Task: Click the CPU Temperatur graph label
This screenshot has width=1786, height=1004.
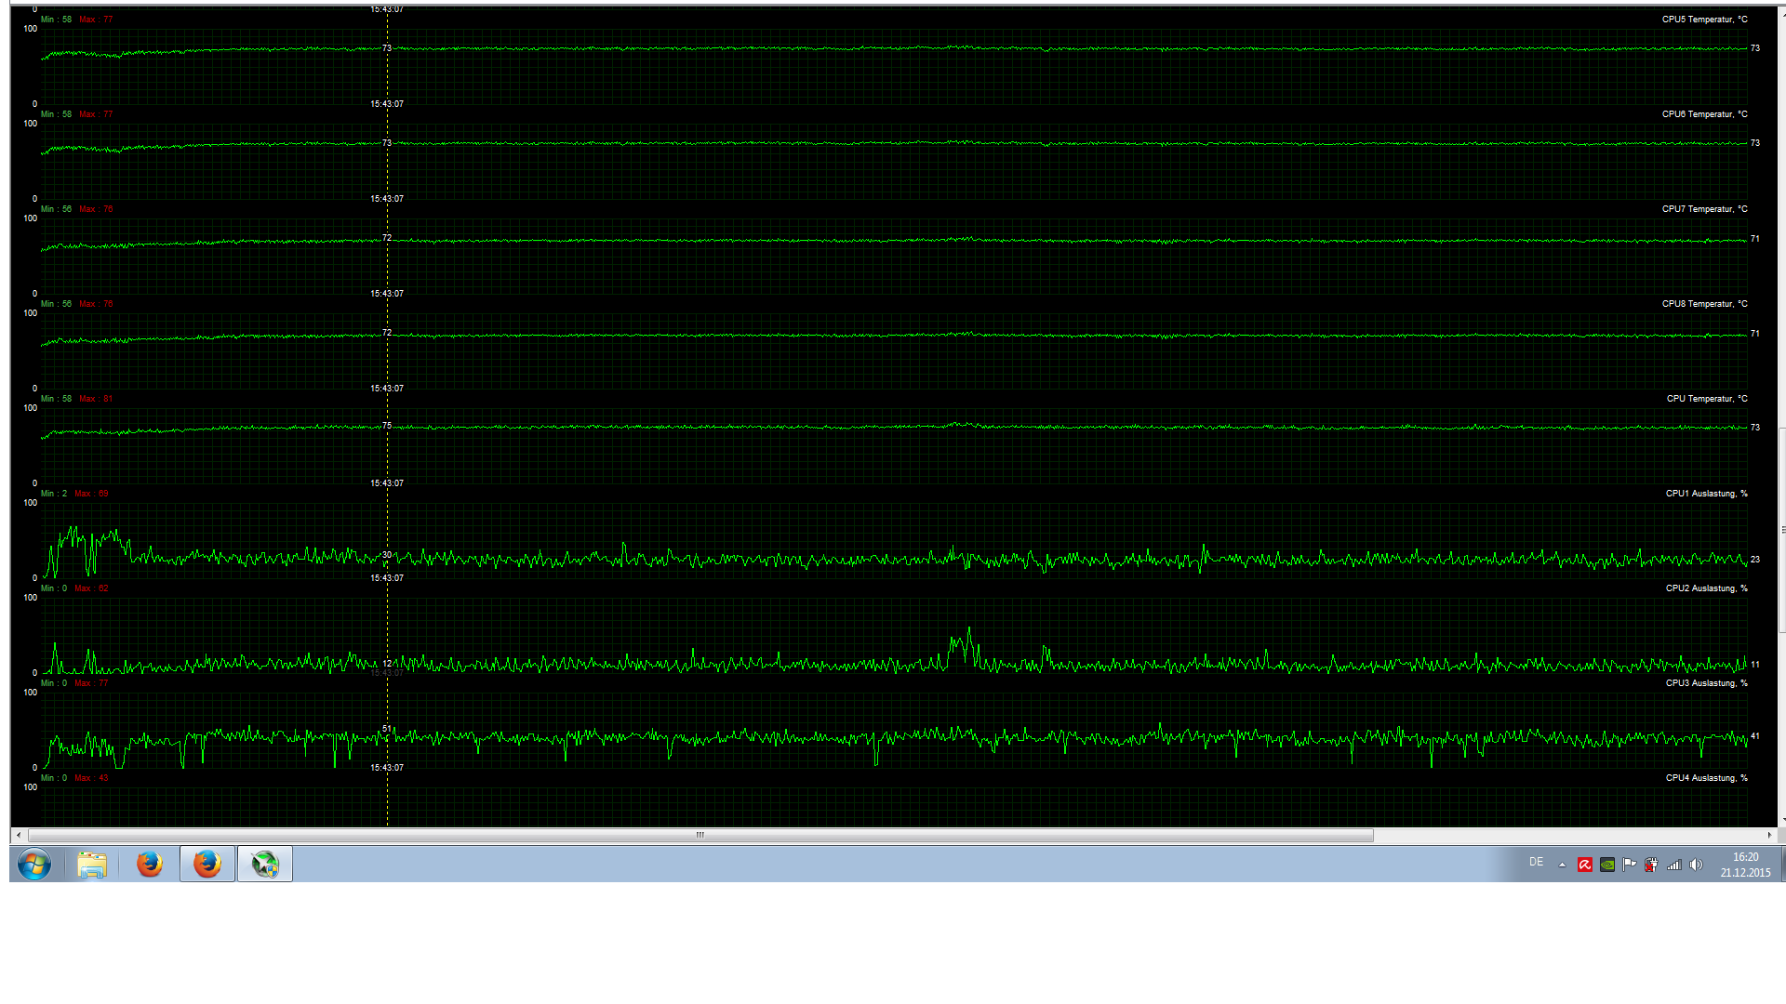Action: tap(1706, 399)
